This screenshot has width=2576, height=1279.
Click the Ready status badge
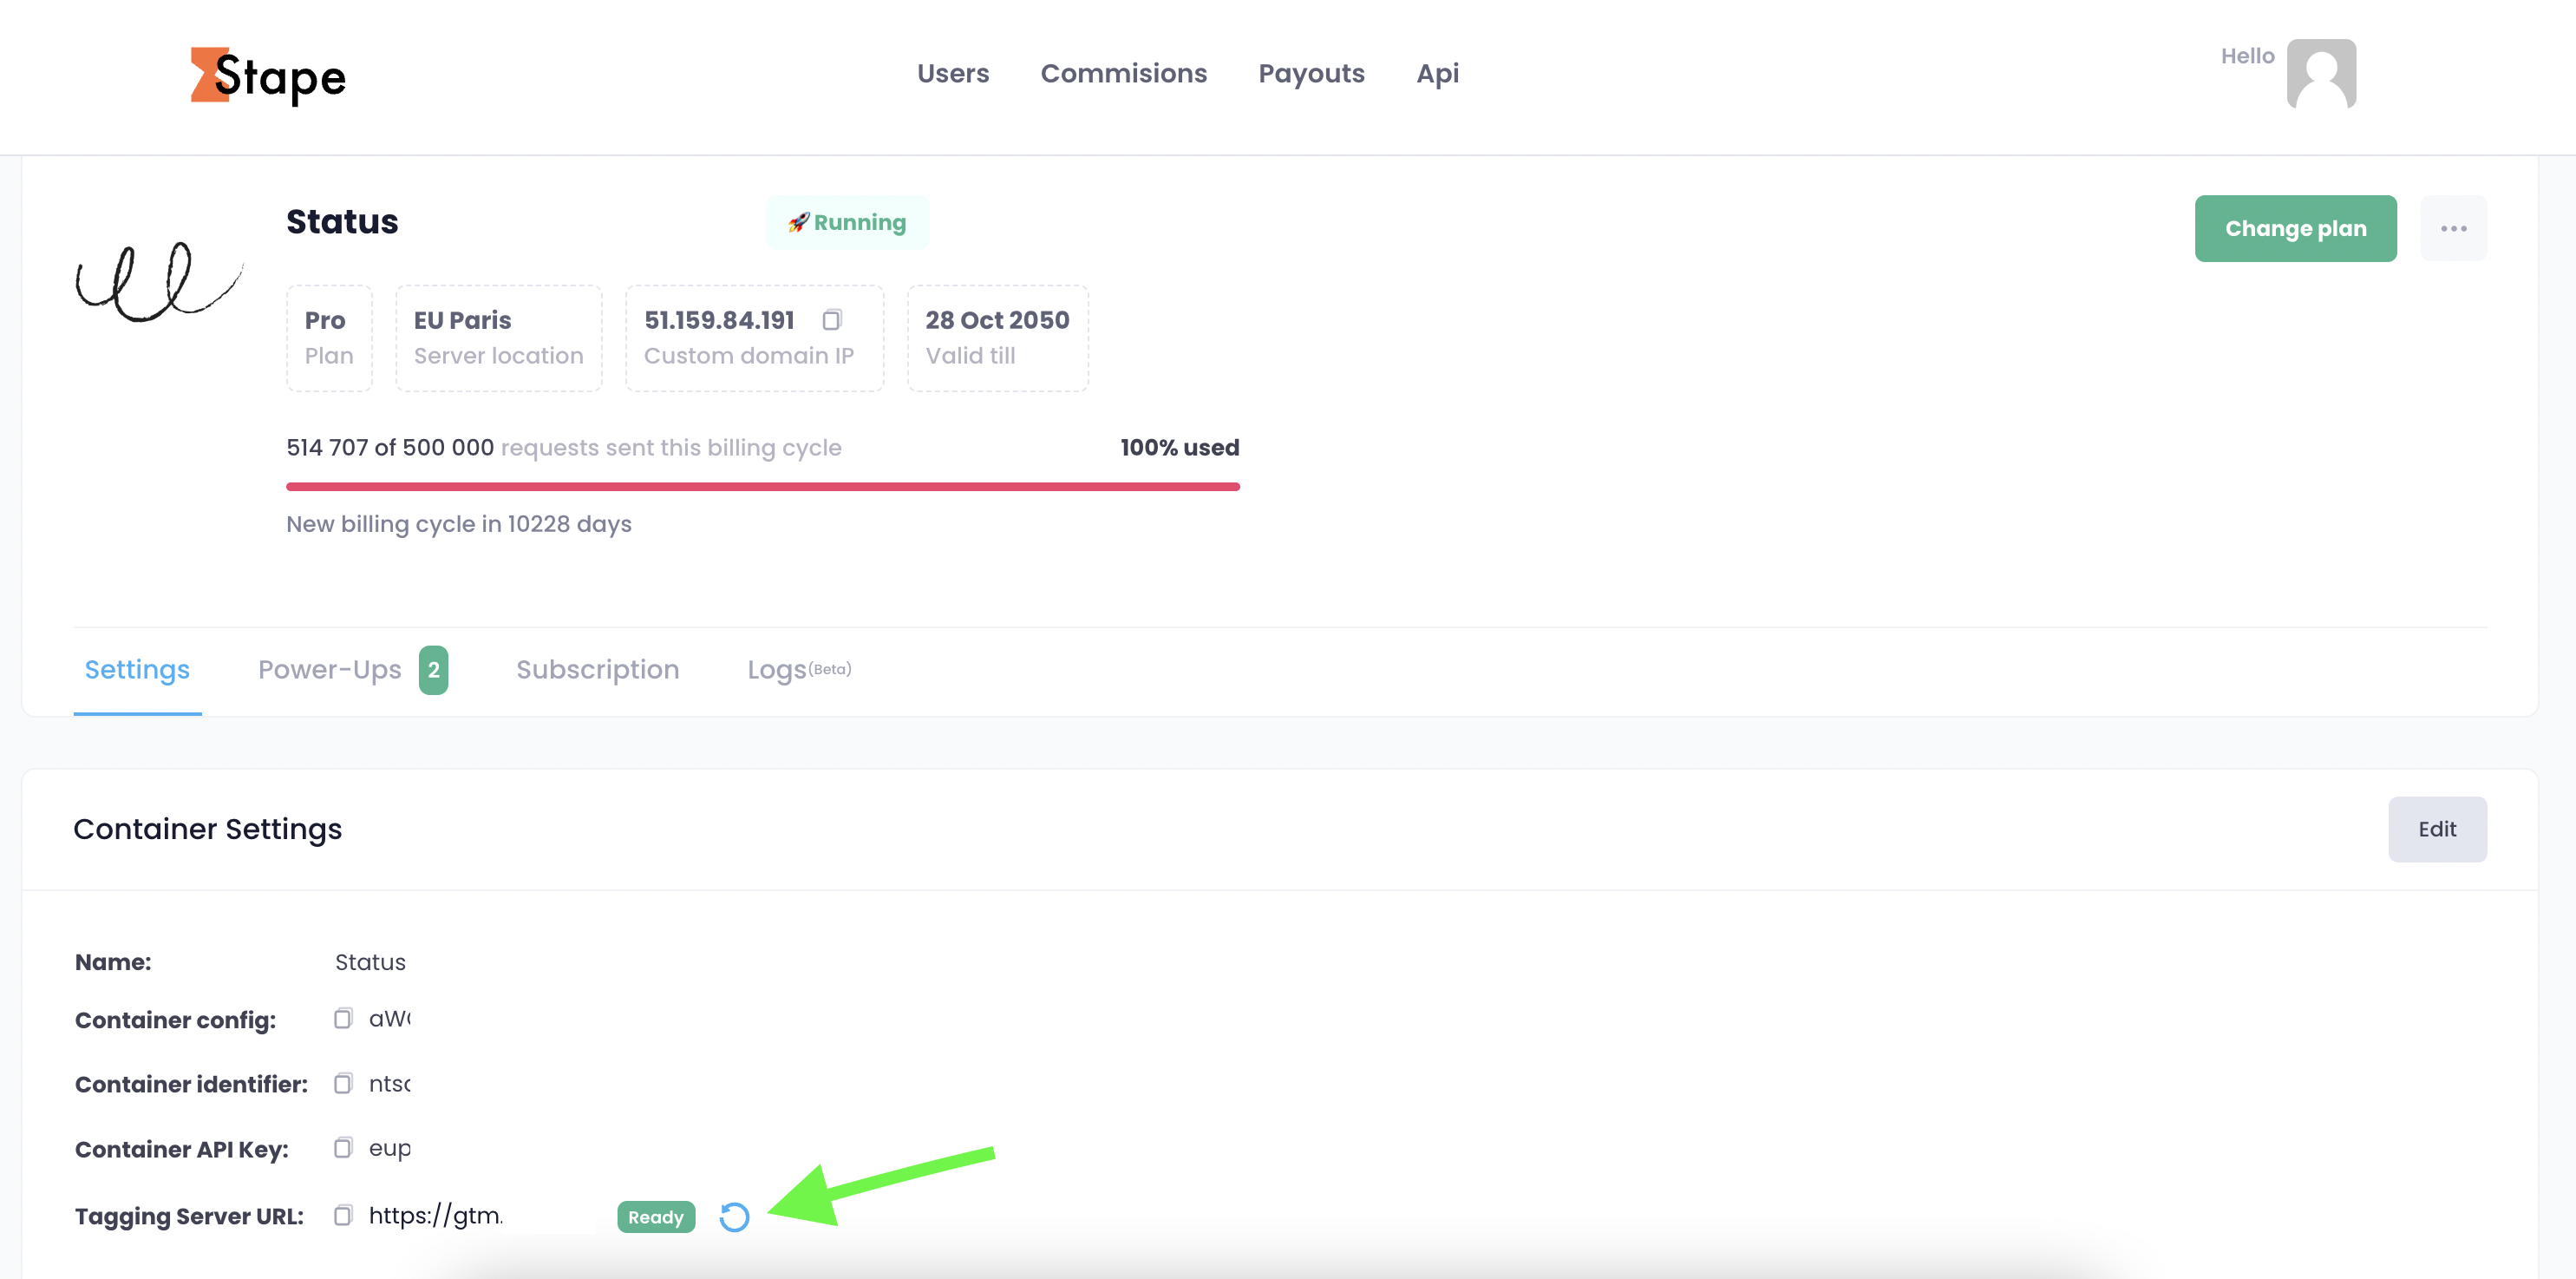click(x=655, y=1216)
